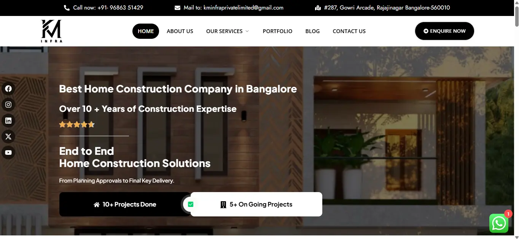Open the WhatsApp chat icon
The image size is (519, 240).
[x=499, y=223]
